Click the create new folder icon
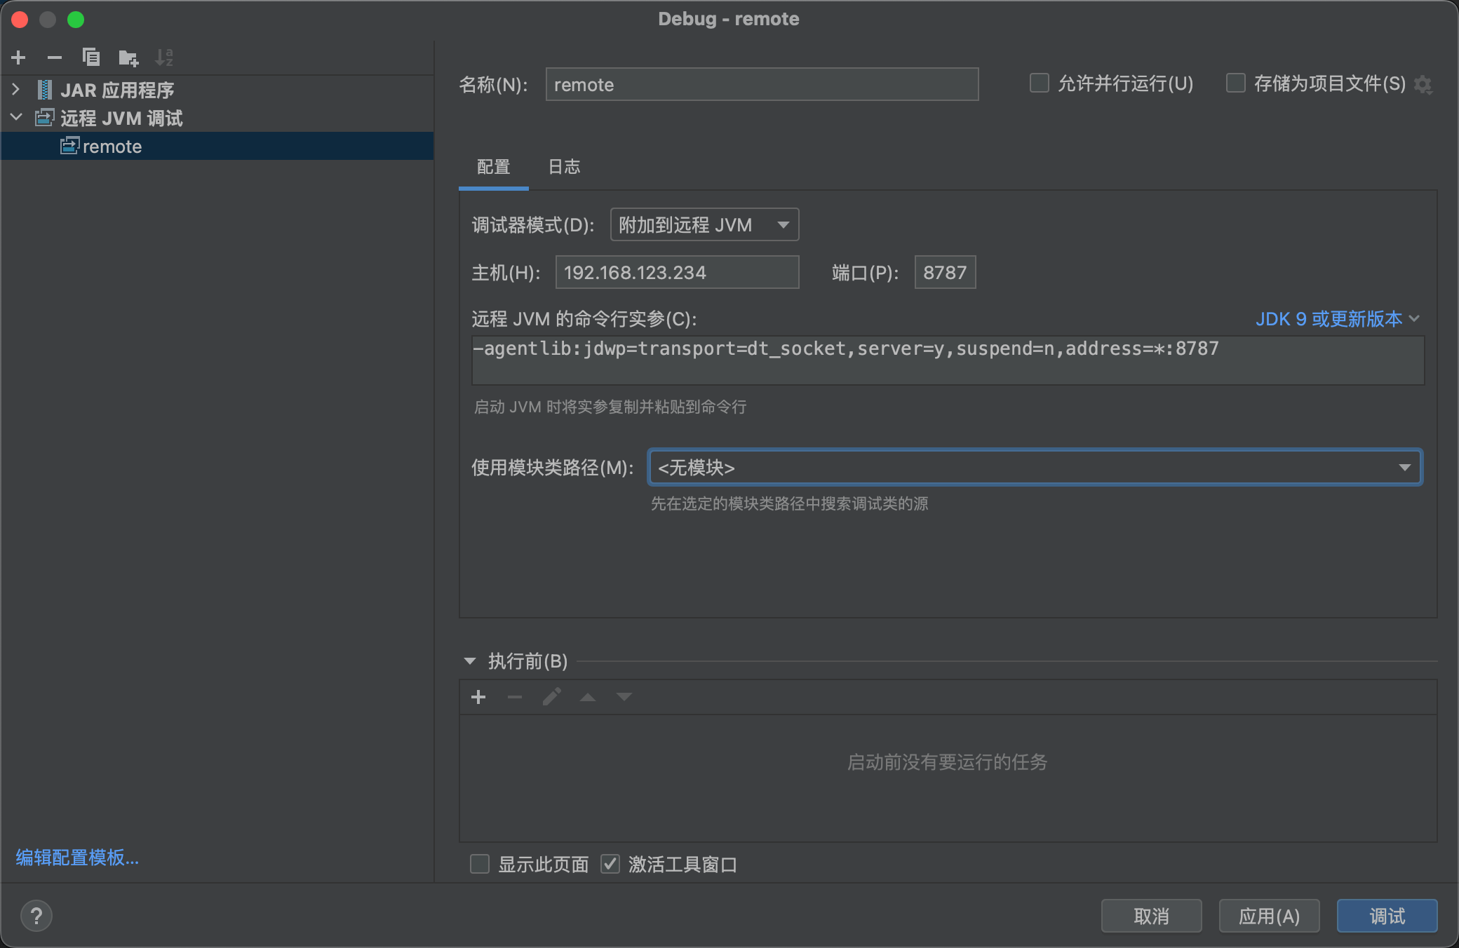This screenshot has height=948, width=1459. click(x=128, y=57)
